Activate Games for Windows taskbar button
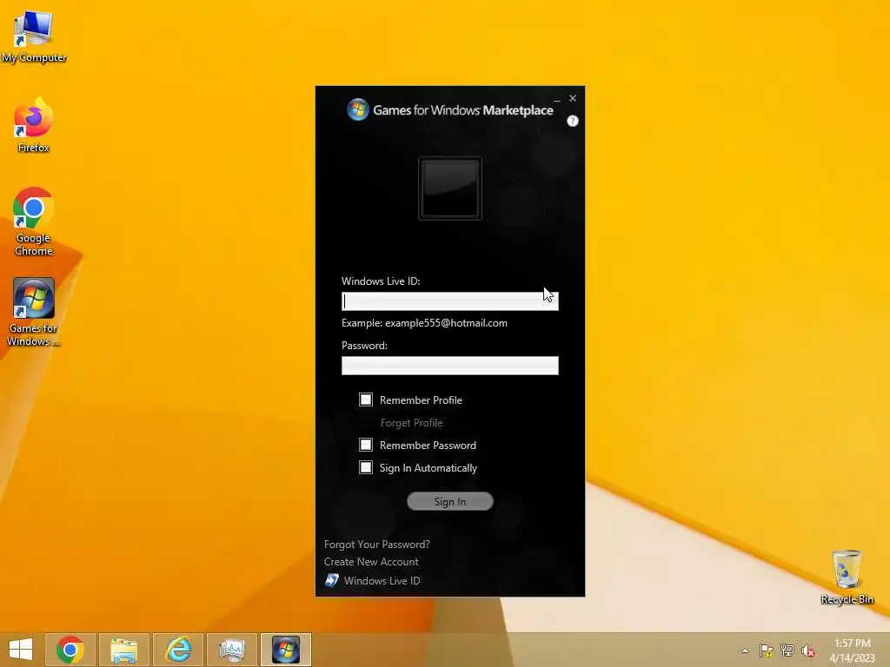This screenshot has height=667, width=890. (286, 650)
